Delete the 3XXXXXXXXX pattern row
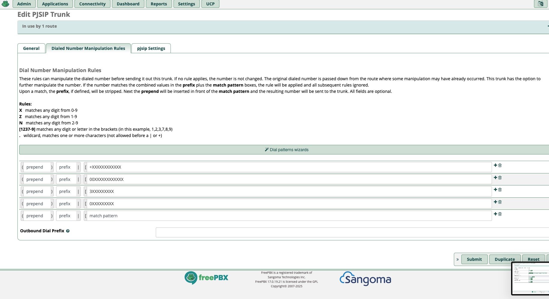The image size is (549, 299). pos(500,190)
